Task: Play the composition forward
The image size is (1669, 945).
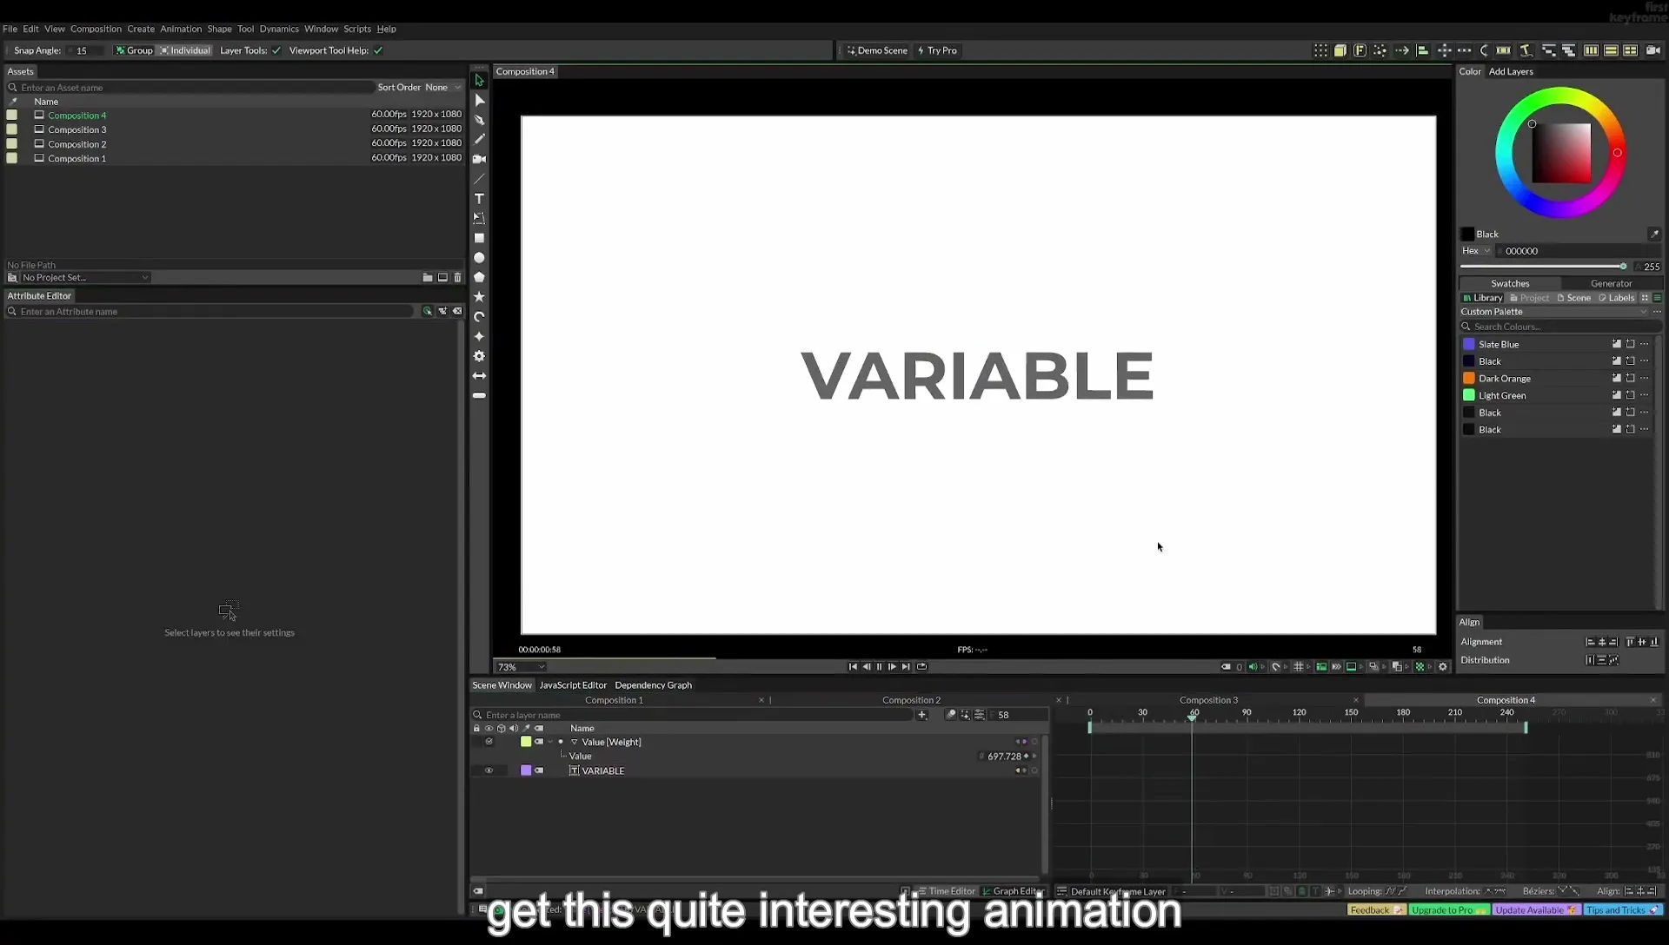Action: (x=892, y=667)
